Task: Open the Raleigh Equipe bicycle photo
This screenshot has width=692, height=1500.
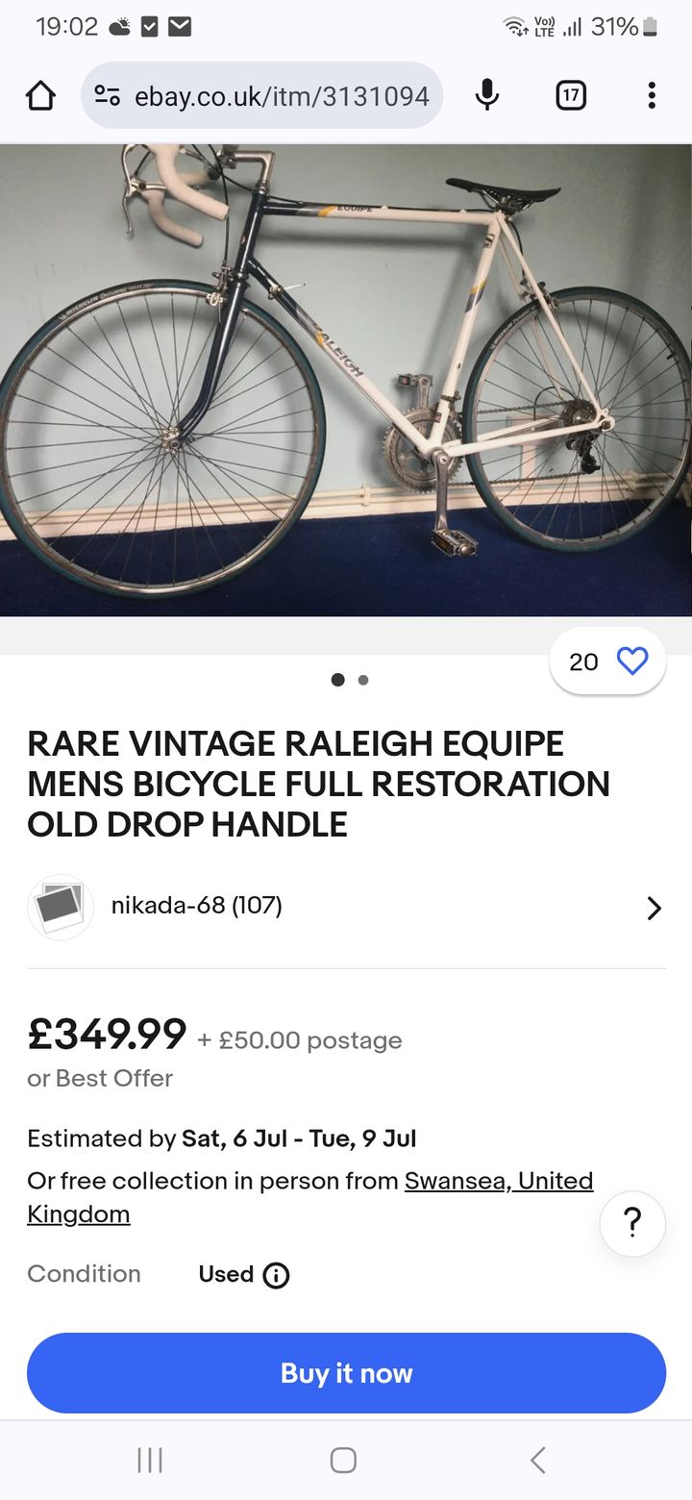Action: (346, 380)
